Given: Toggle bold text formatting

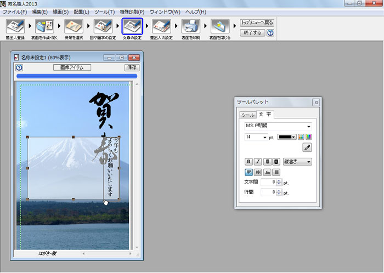Looking at the screenshot, I should [x=249, y=162].
